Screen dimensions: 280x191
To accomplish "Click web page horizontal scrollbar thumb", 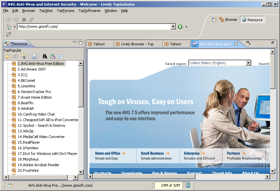I will [x=144, y=176].
